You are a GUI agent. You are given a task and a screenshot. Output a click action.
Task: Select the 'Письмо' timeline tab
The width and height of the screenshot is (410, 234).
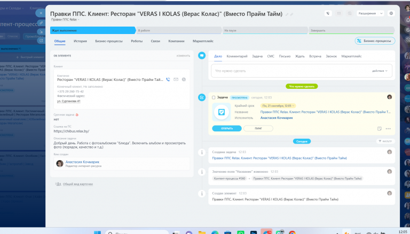click(x=285, y=56)
